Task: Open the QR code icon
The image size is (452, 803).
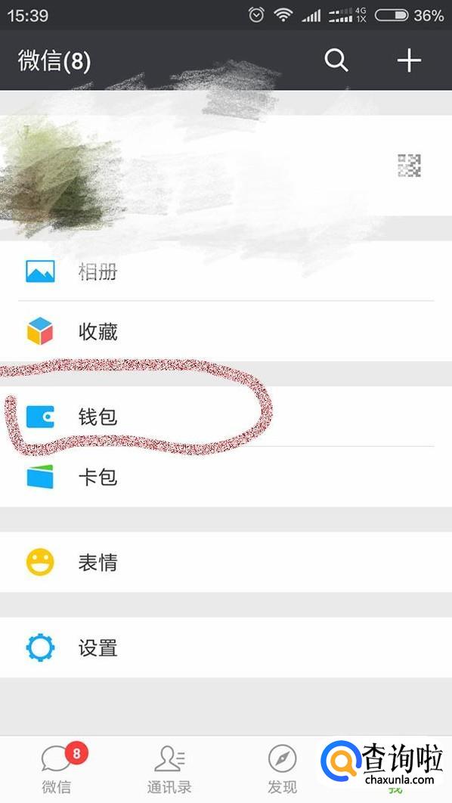Action: (410, 166)
